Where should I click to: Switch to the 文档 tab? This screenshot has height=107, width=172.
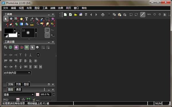coord(11,84)
